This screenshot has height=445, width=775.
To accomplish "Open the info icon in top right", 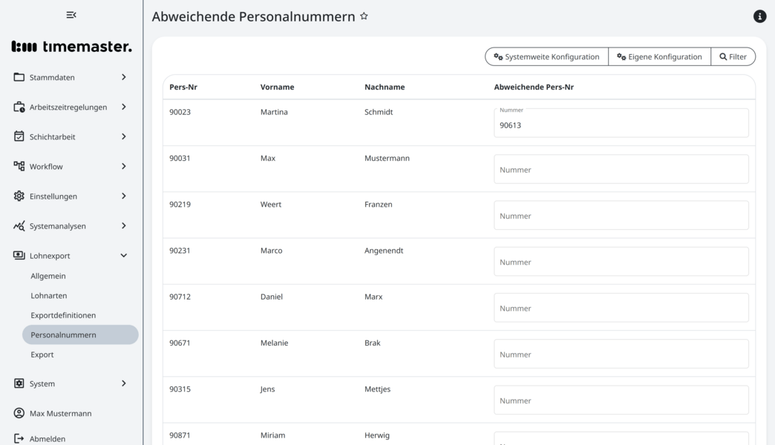I will pos(759,16).
